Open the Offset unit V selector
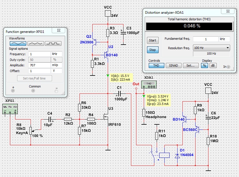 point(57,71)
